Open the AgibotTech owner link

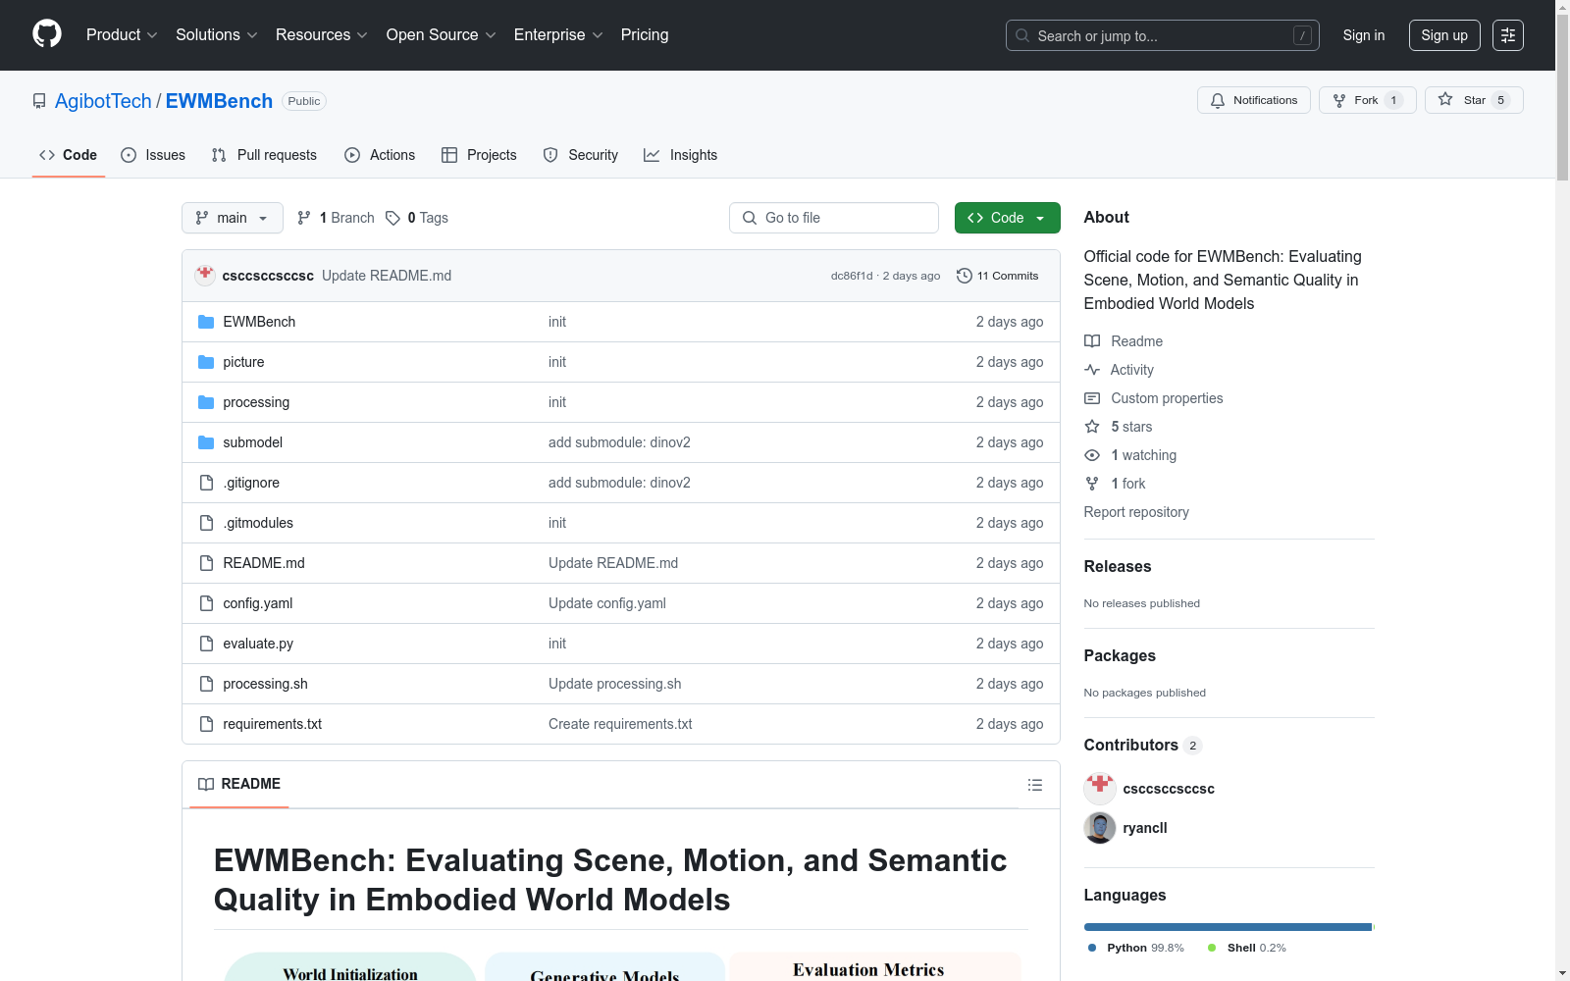pos(103,101)
